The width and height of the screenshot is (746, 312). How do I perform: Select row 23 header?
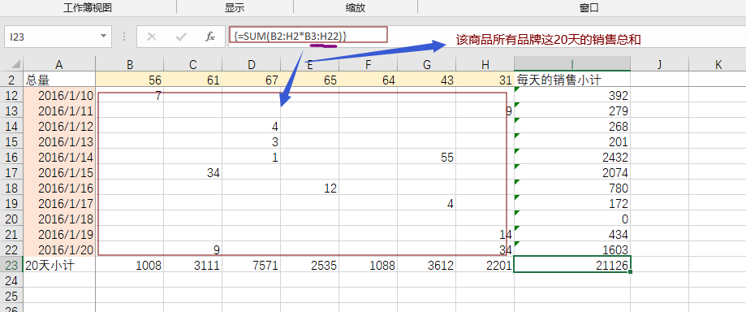click(x=11, y=266)
